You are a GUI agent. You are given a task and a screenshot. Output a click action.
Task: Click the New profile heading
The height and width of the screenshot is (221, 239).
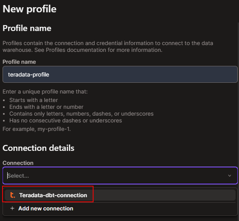click(x=30, y=9)
